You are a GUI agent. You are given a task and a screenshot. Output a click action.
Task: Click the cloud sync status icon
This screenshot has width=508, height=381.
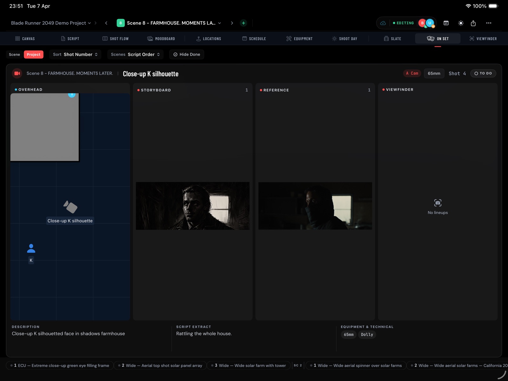383,23
